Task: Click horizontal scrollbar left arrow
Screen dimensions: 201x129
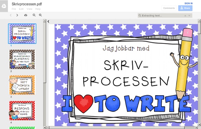Action: point(48,127)
